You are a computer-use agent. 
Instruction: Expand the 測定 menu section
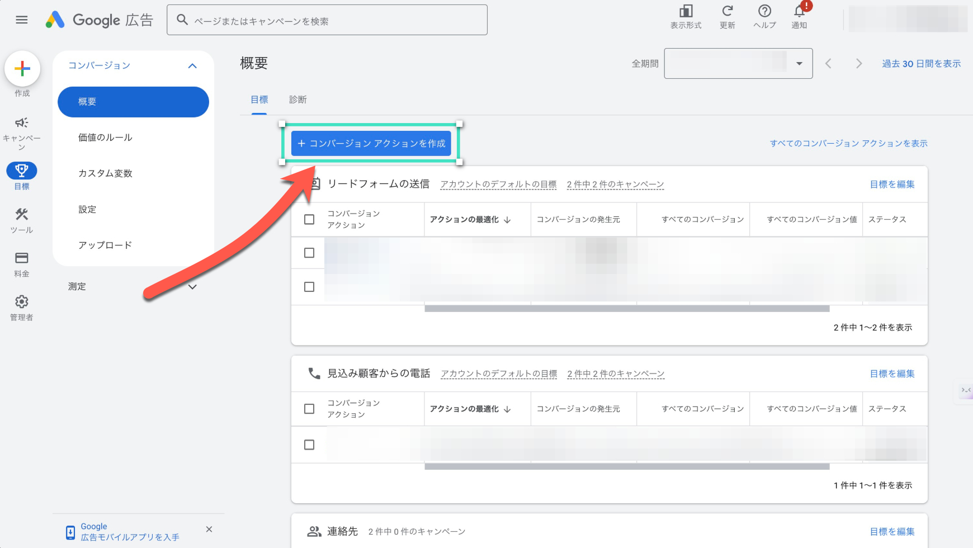[192, 286]
